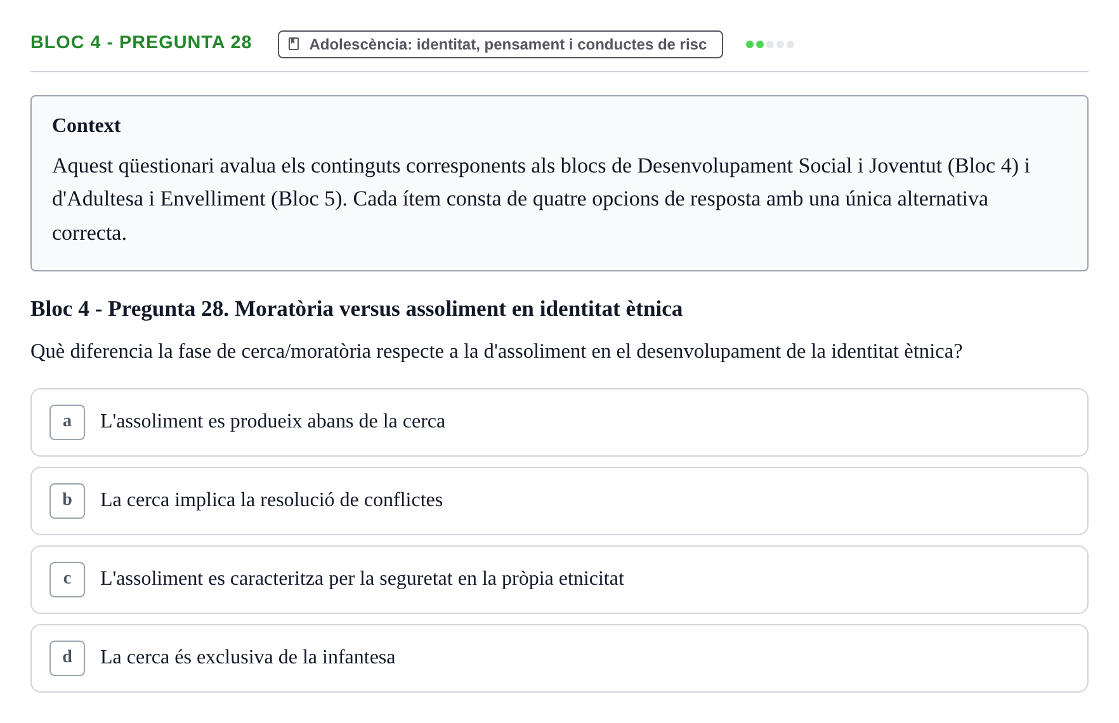Screen dimensions: 1119x723
Task: Select answer letter box d
Action: point(67,658)
